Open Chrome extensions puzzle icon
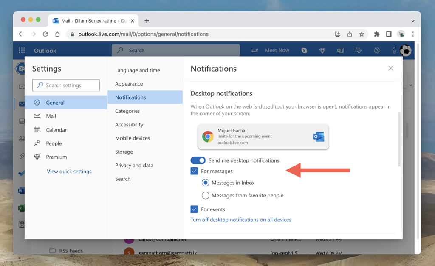 pos(376,34)
